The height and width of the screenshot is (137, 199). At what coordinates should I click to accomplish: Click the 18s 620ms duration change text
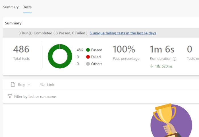pyautogui.click(x=164, y=66)
